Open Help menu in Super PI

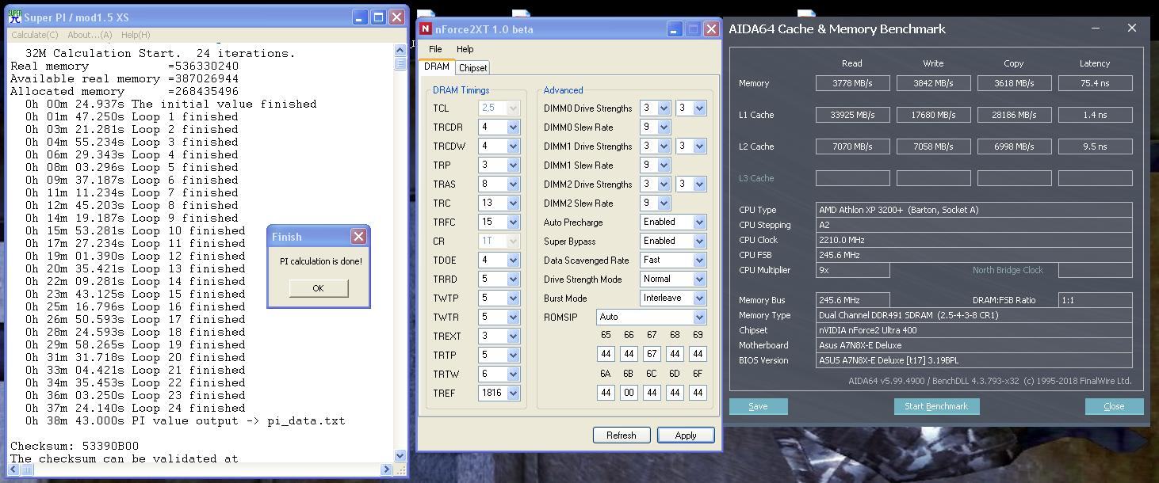[136, 35]
